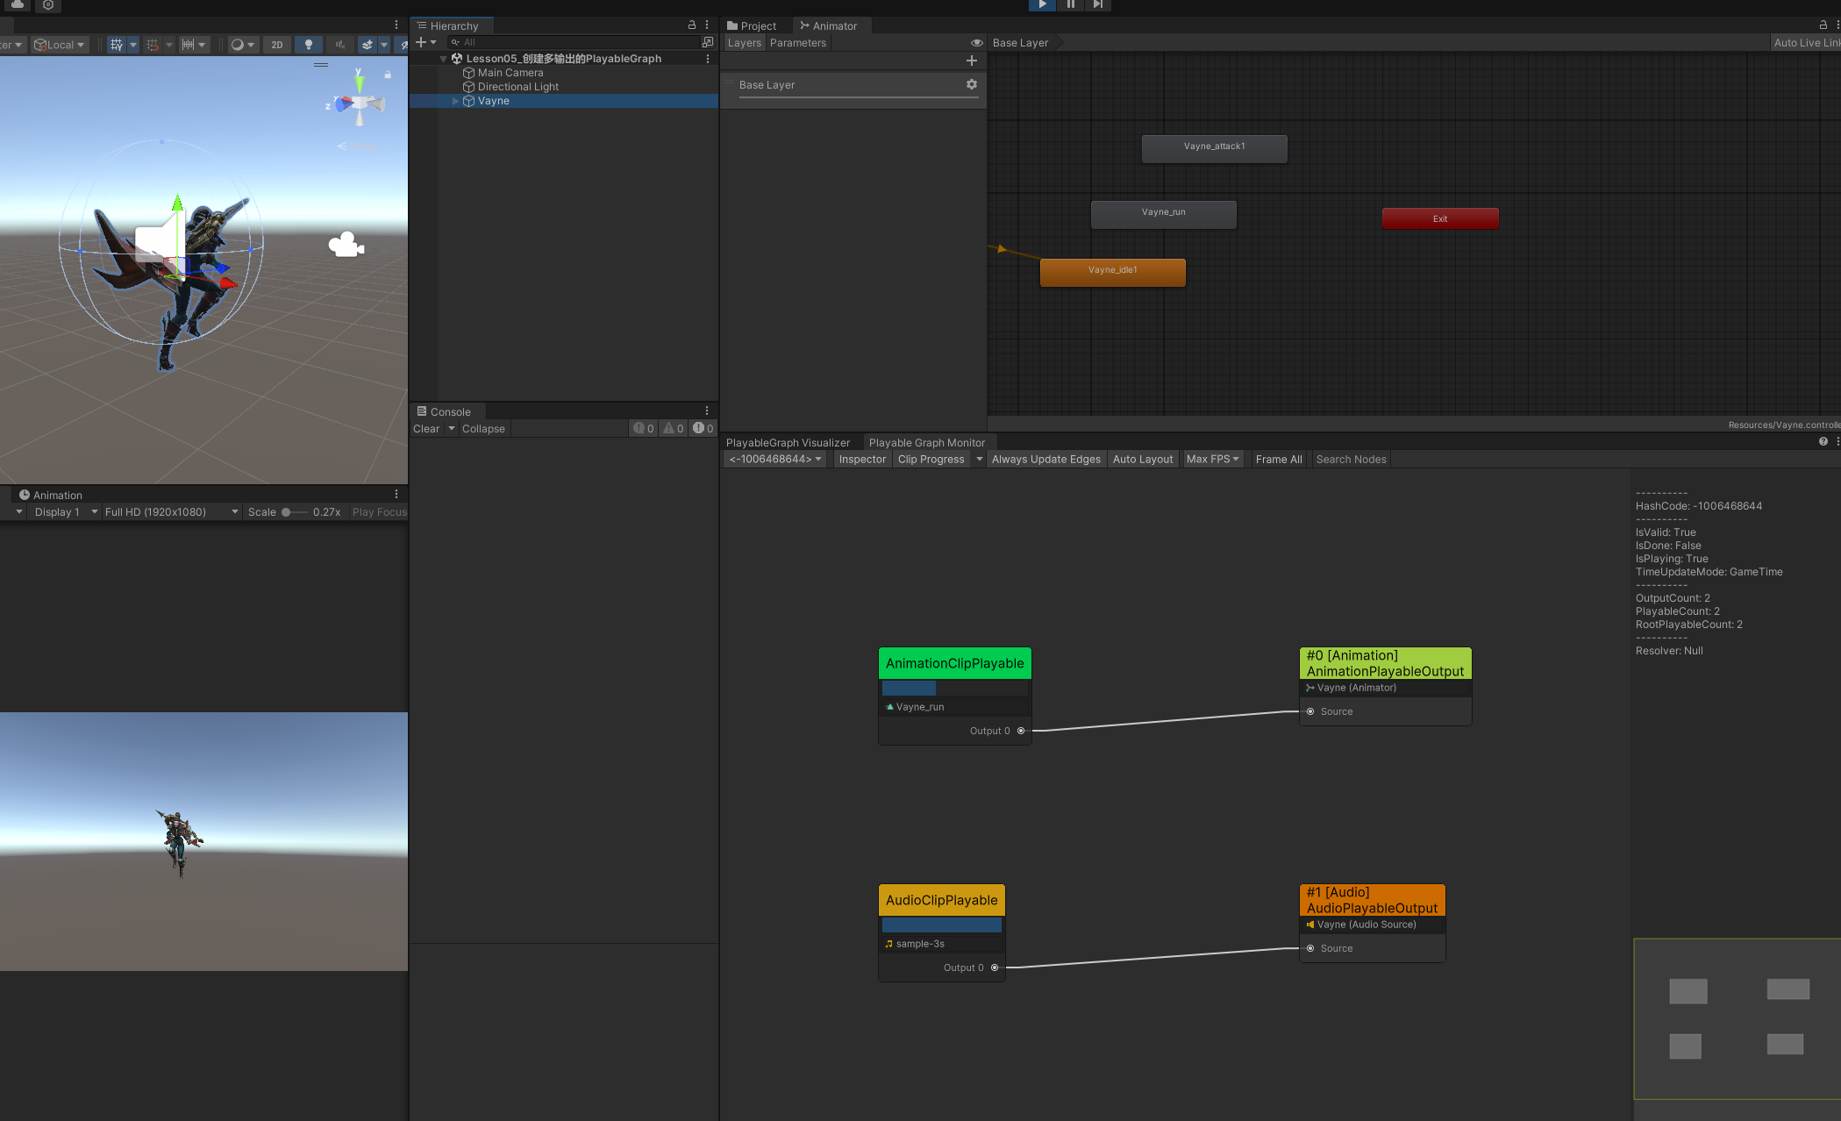Click the Step frame button
1841x1121 pixels.
(x=1097, y=4)
